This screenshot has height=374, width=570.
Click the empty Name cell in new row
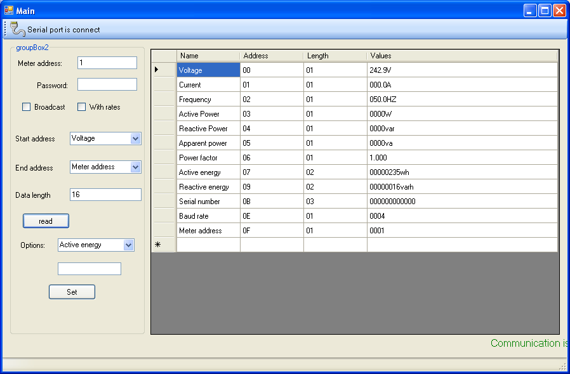click(208, 245)
